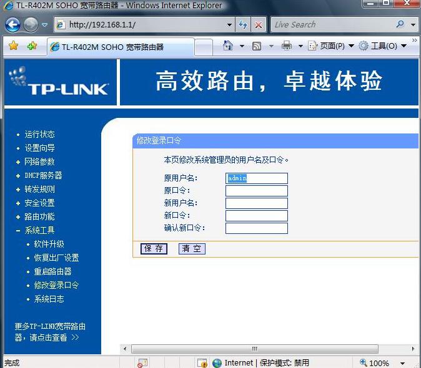This screenshot has height=368, width=421.
Task: Click the Add to Favorites icon
Action: tap(32, 46)
